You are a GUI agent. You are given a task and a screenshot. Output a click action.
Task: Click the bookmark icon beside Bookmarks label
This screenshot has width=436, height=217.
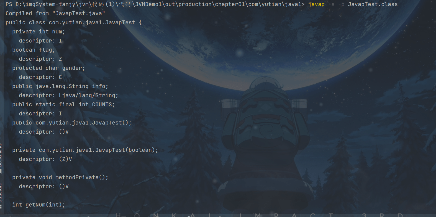pos(1,171)
